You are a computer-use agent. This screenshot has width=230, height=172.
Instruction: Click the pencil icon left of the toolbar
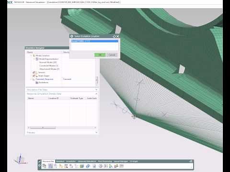pyautogui.click(x=39, y=161)
